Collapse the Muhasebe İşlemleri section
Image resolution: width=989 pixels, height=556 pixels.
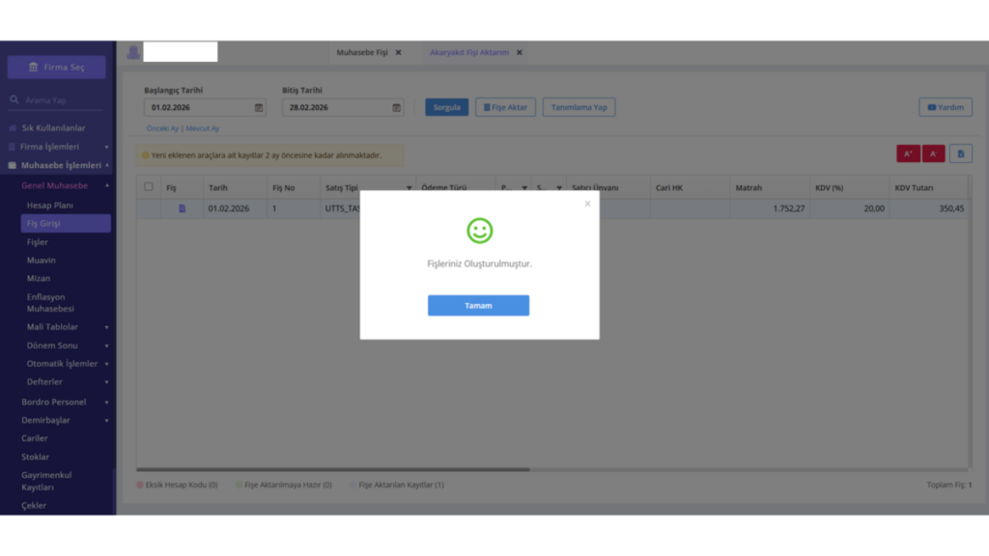pos(106,165)
